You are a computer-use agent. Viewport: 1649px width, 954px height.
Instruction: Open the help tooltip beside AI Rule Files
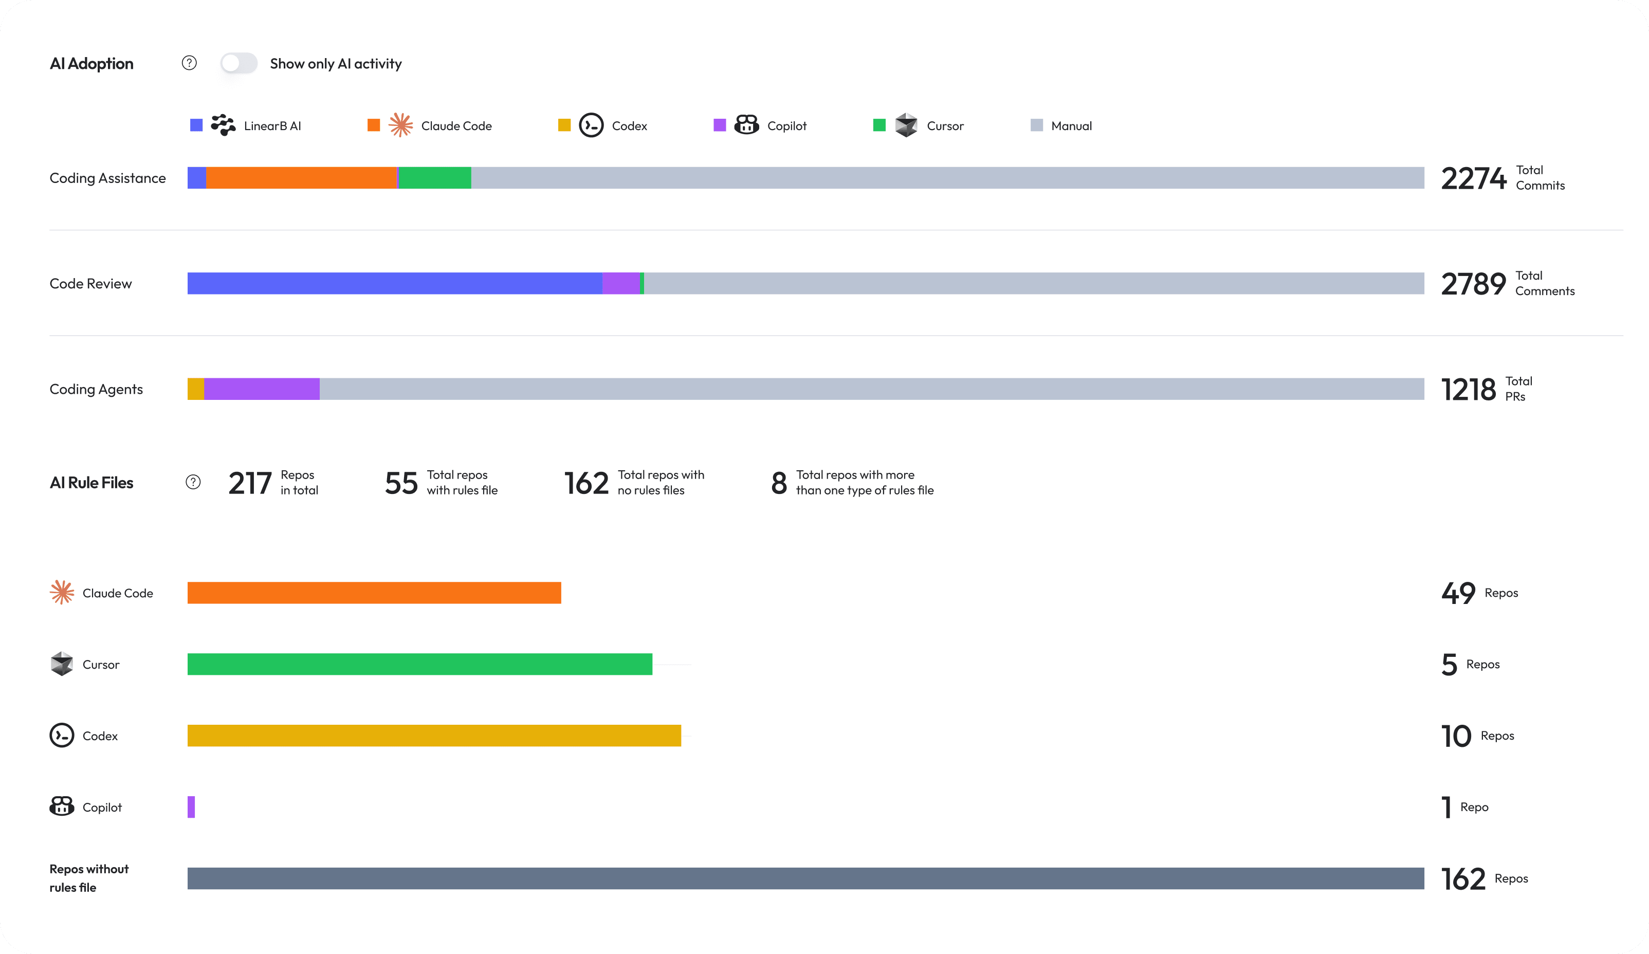[193, 482]
